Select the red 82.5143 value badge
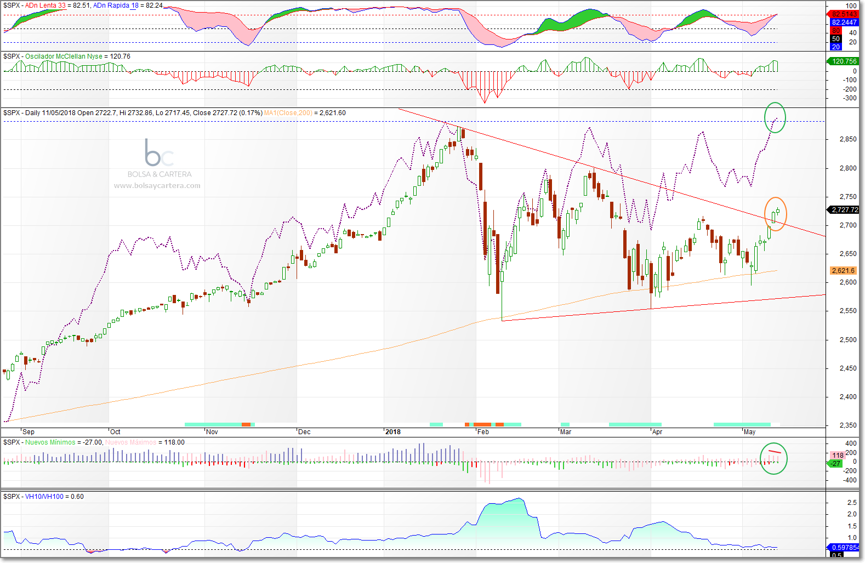Screen dimensions: 865x563 pyautogui.click(x=844, y=14)
